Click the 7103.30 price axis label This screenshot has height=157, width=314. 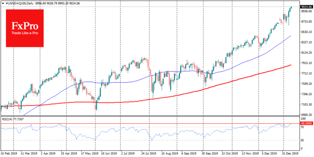306,105
